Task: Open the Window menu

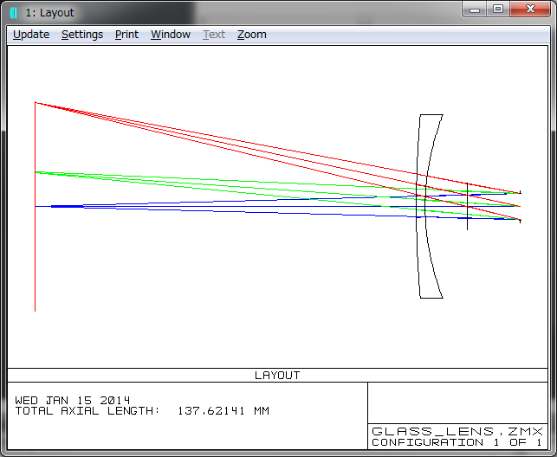Action: 171,35
